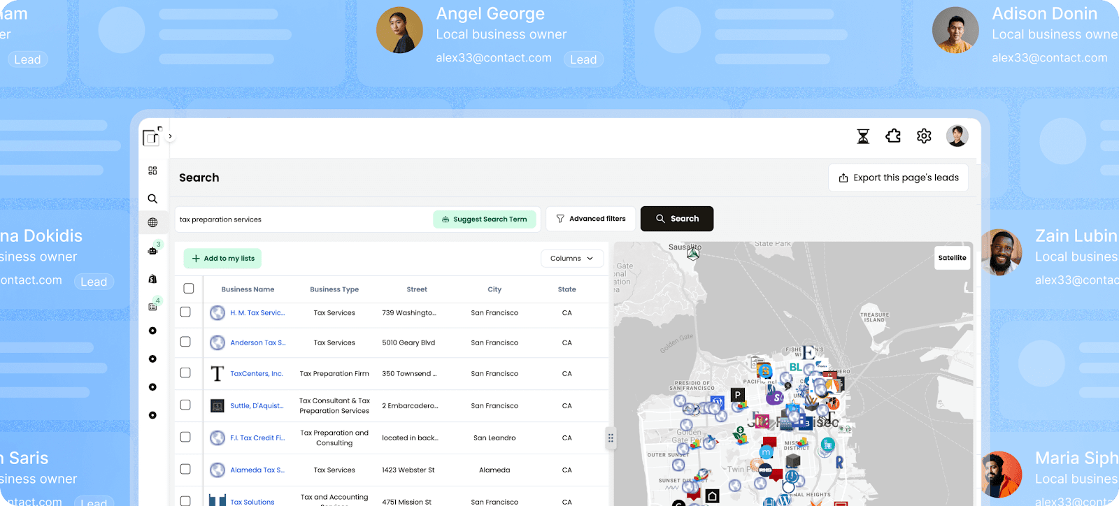Check the Tax Solutions row checkbox
This screenshot has width=1119, height=506.
tap(185, 501)
